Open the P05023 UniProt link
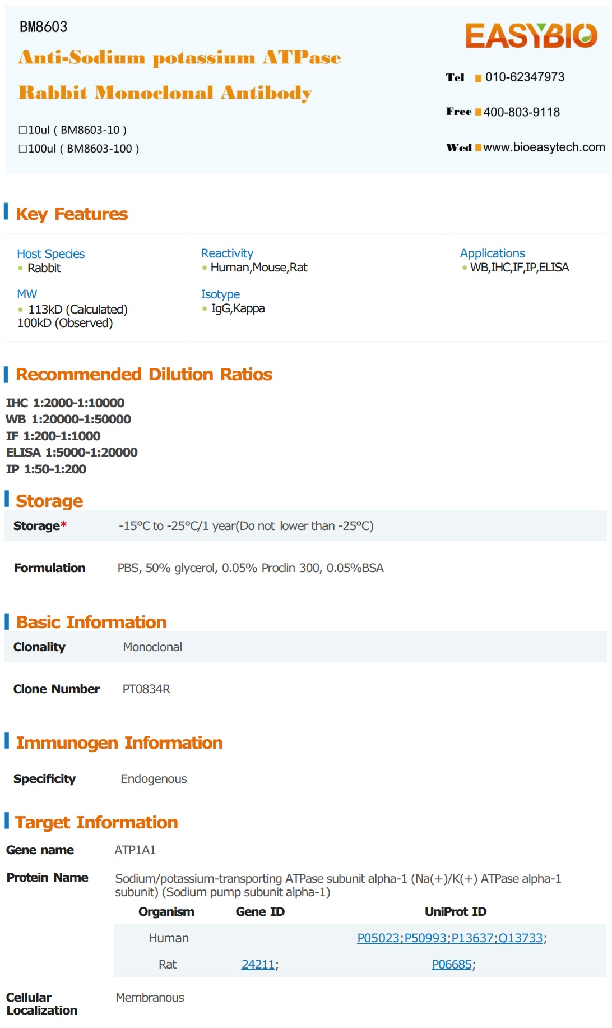The width and height of the screenshot is (612, 1028). coord(378,938)
